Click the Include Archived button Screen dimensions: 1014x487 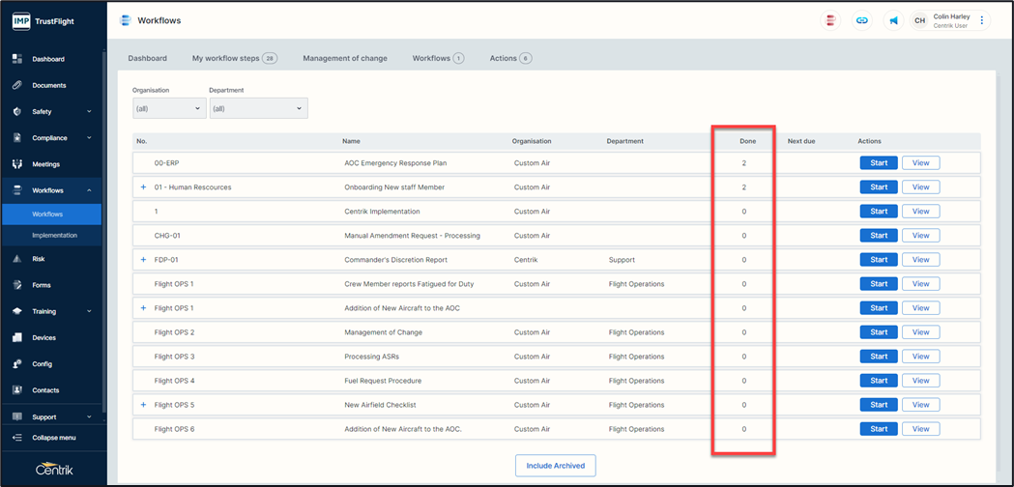[x=555, y=466]
